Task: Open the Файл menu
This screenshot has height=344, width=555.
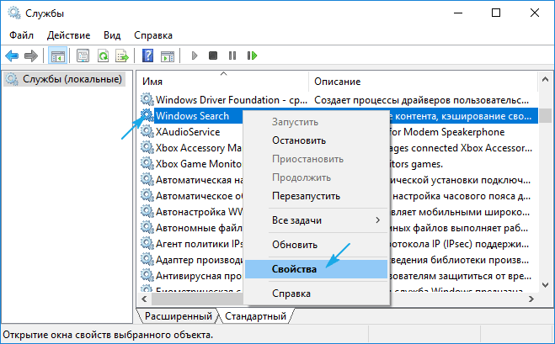Action: [x=23, y=35]
